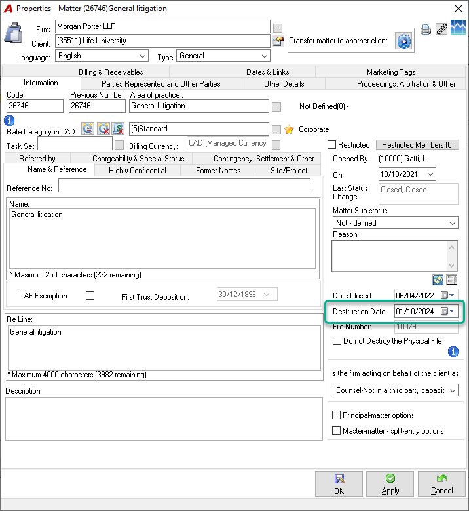Open the Destruction Date calendar picker

(x=447, y=311)
